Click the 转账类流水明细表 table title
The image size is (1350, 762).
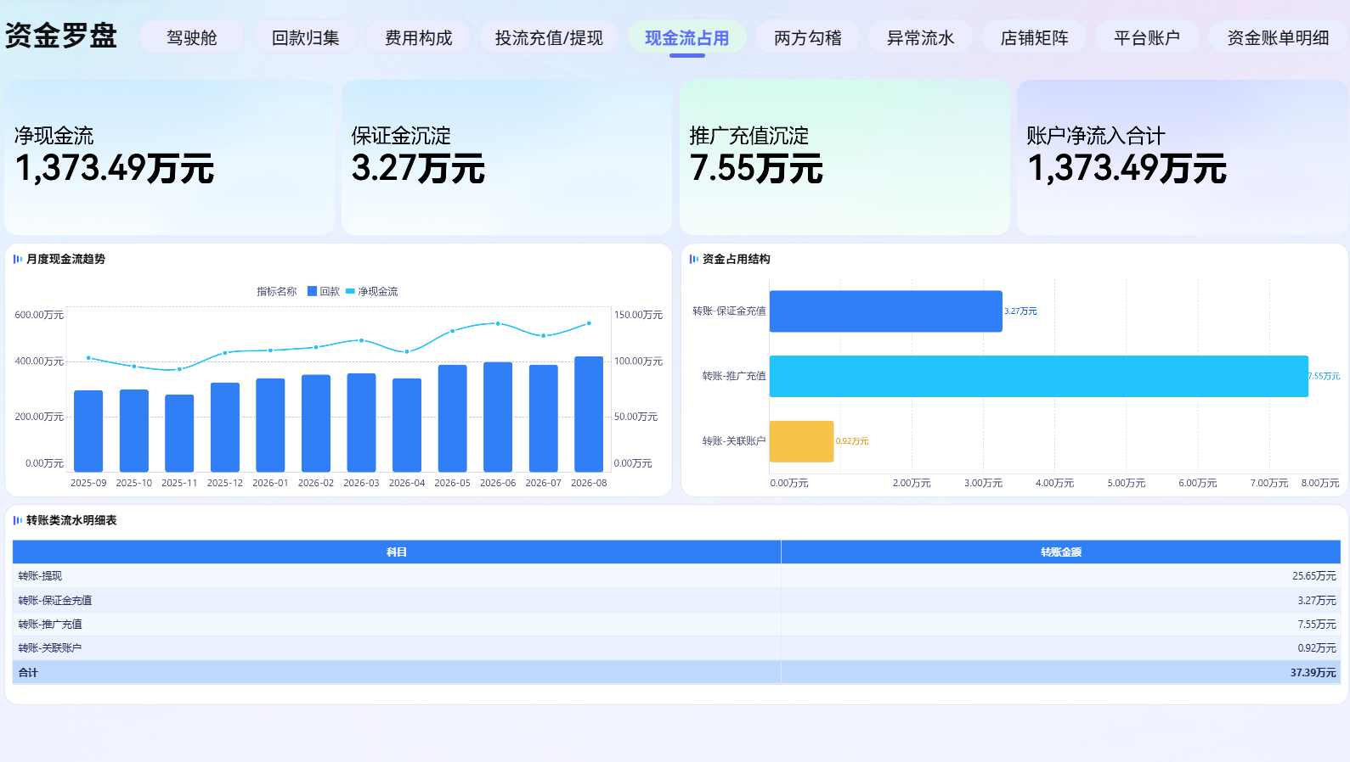click(x=71, y=520)
